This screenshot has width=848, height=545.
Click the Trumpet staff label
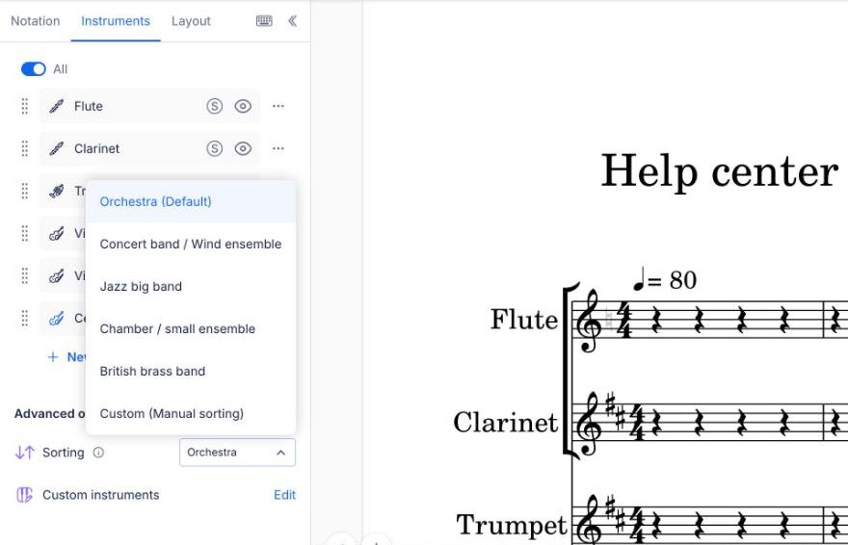coord(512,525)
